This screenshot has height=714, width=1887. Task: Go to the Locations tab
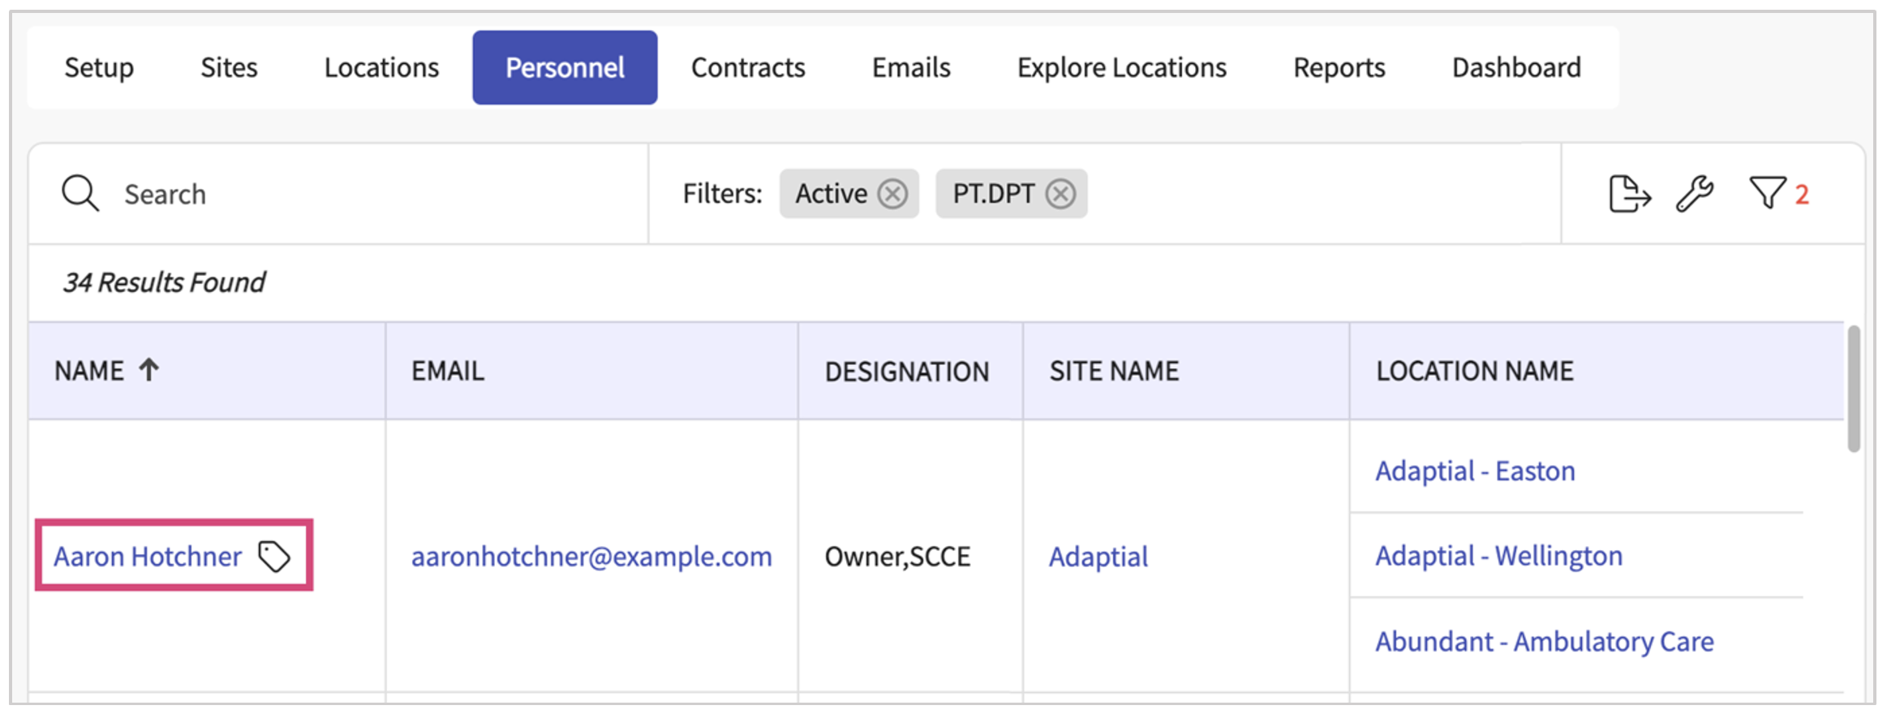click(381, 67)
